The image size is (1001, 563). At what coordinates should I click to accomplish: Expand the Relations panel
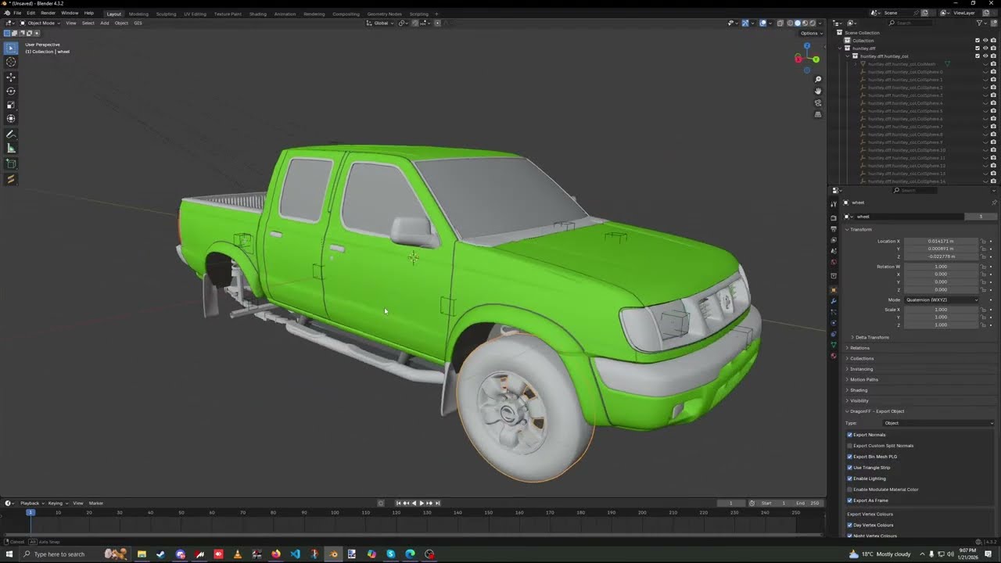859,348
